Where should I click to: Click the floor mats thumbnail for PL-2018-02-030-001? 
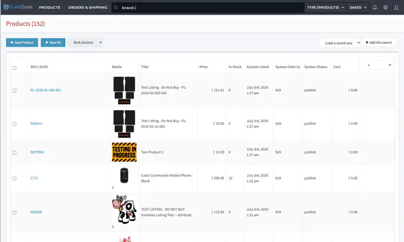(x=124, y=90)
